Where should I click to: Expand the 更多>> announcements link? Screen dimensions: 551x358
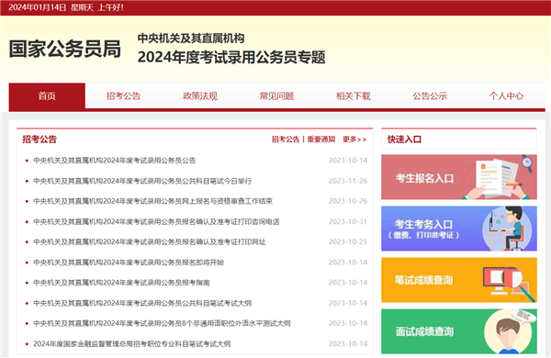click(x=354, y=140)
